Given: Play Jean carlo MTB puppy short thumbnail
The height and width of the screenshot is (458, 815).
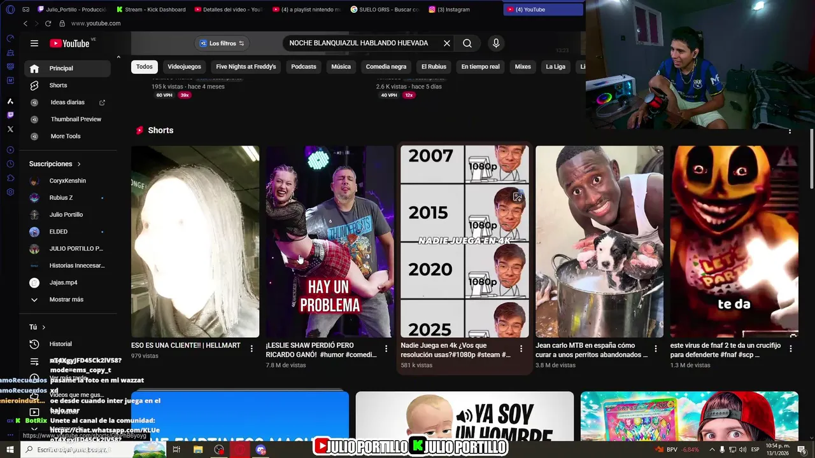Looking at the screenshot, I should click(599, 242).
